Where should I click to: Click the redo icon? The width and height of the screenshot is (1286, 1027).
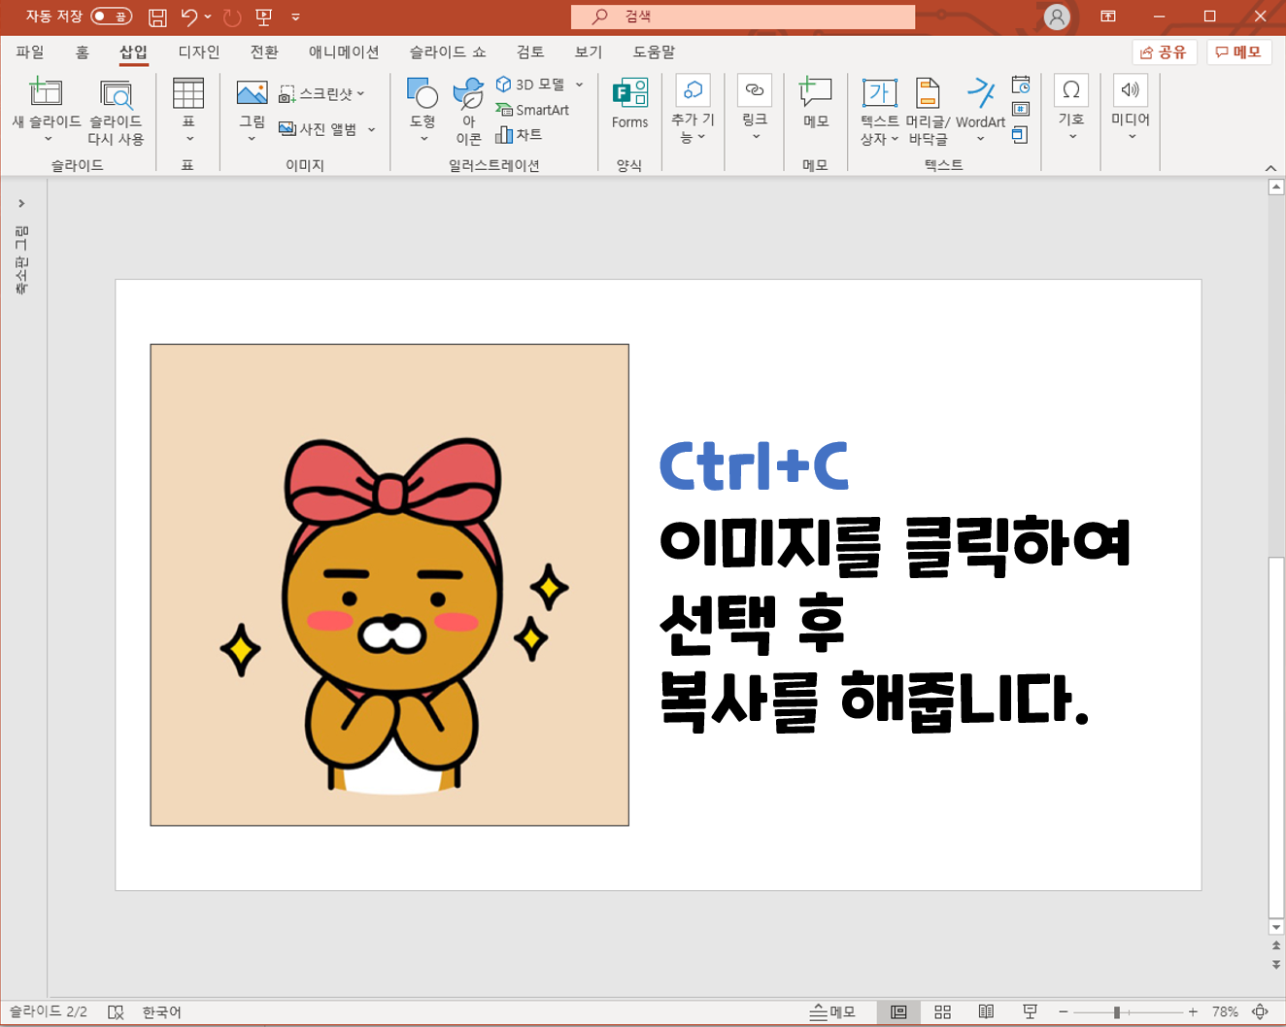(231, 17)
